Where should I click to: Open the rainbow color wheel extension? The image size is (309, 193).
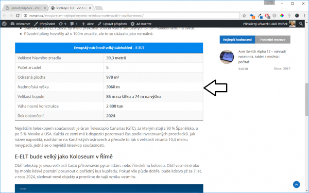[282, 15]
